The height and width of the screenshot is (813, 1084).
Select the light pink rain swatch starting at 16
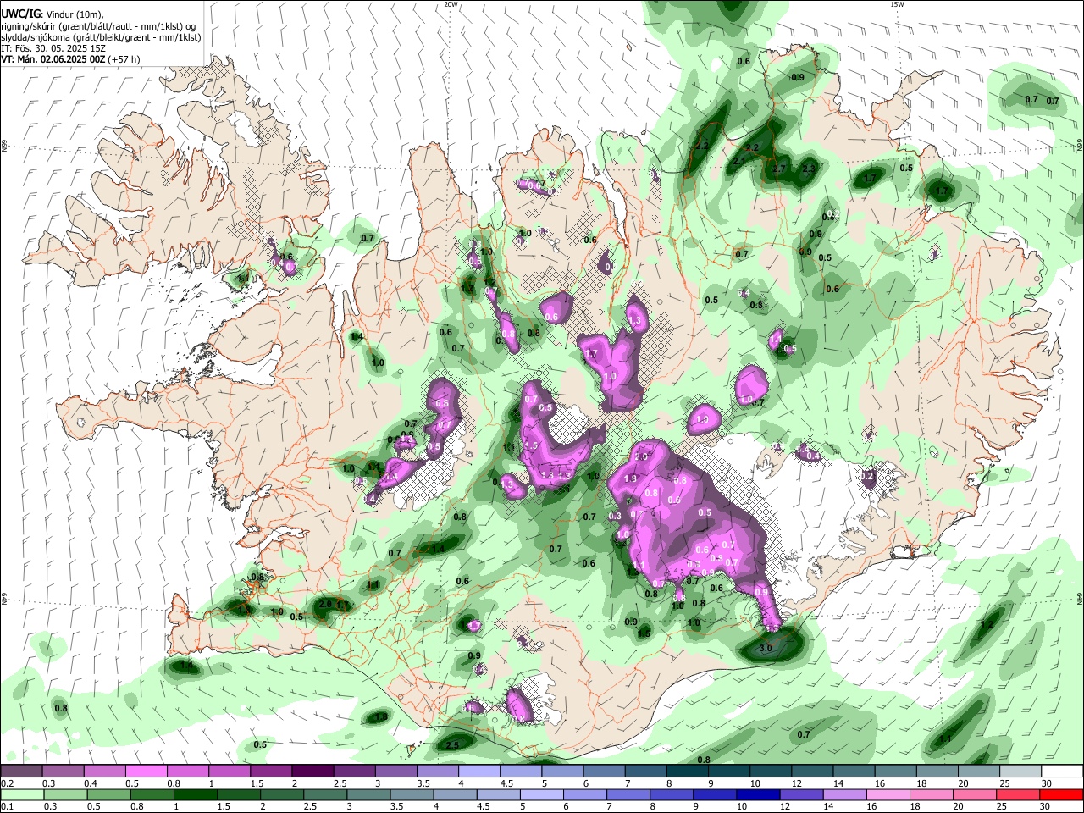pyautogui.click(x=888, y=795)
